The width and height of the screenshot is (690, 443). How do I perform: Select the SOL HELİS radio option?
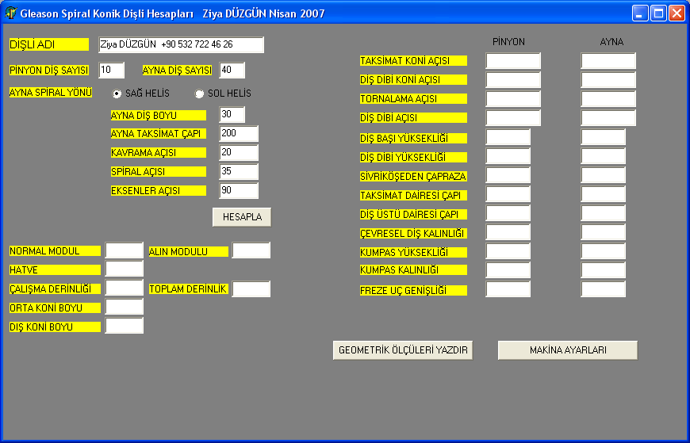(200, 94)
